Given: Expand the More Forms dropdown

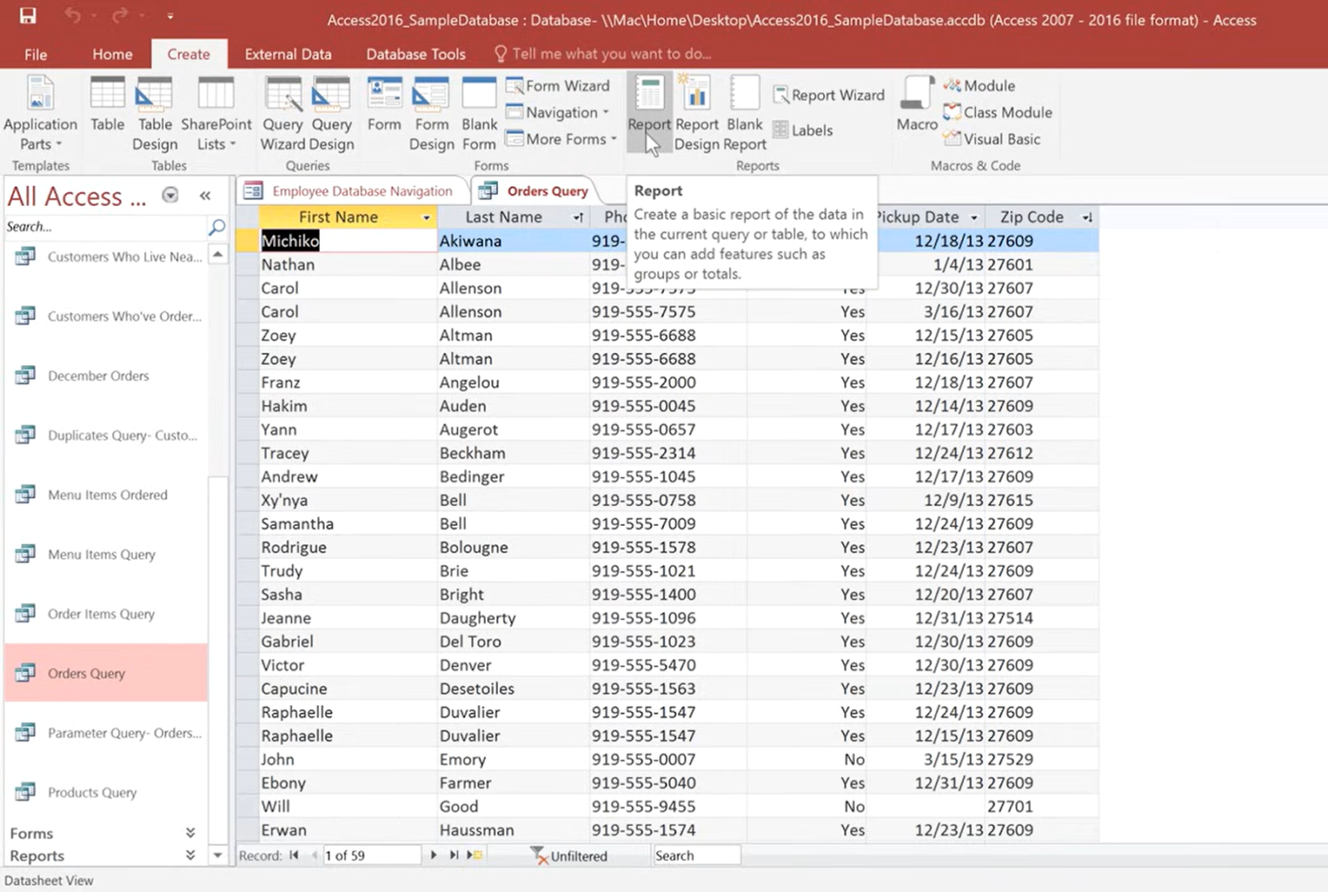Looking at the screenshot, I should [x=562, y=139].
